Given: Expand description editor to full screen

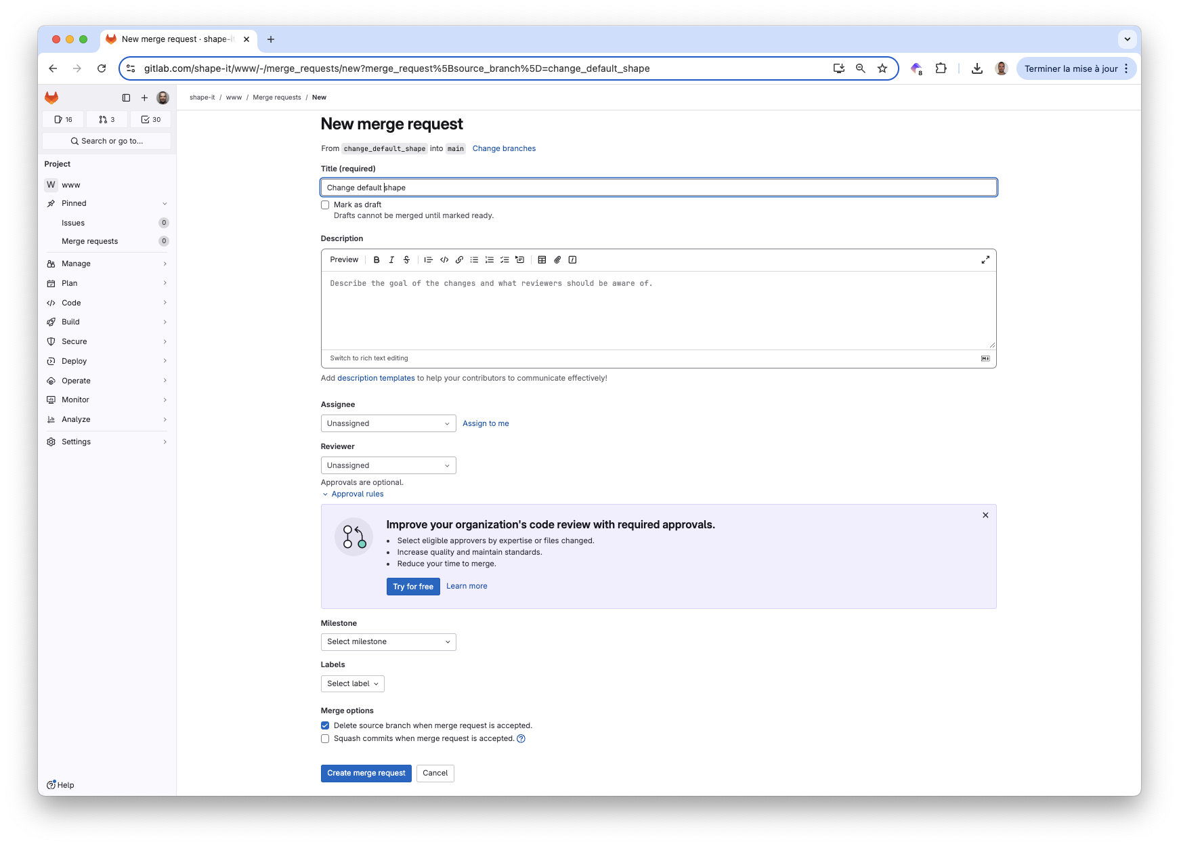Looking at the screenshot, I should [x=985, y=260].
